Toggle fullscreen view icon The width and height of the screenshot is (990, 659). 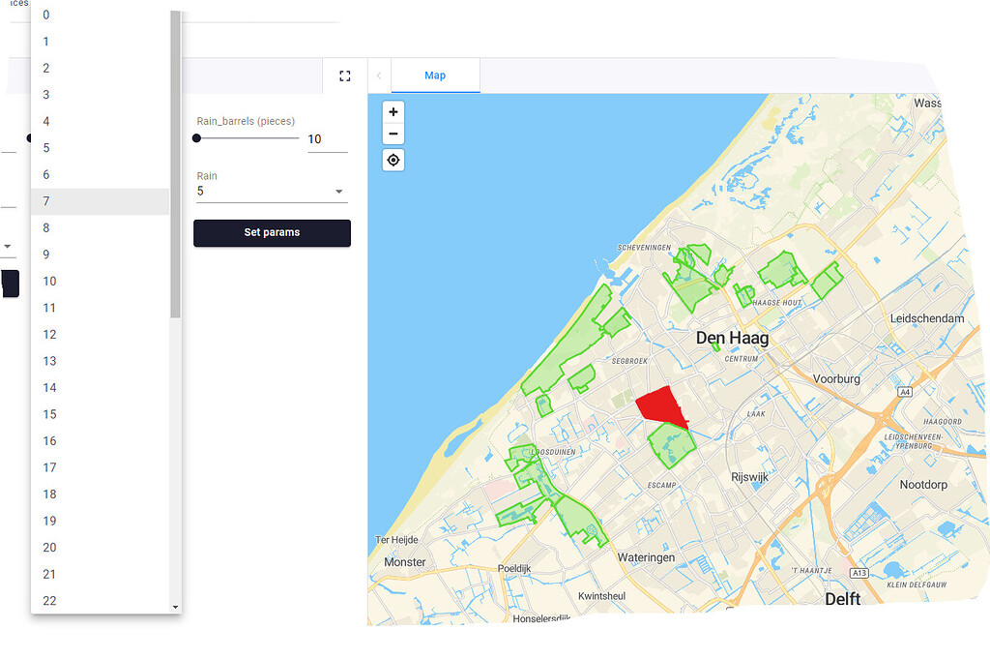[x=345, y=75]
